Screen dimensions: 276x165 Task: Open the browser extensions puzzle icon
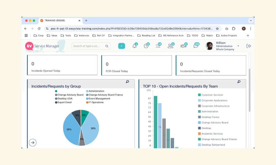point(233,29)
